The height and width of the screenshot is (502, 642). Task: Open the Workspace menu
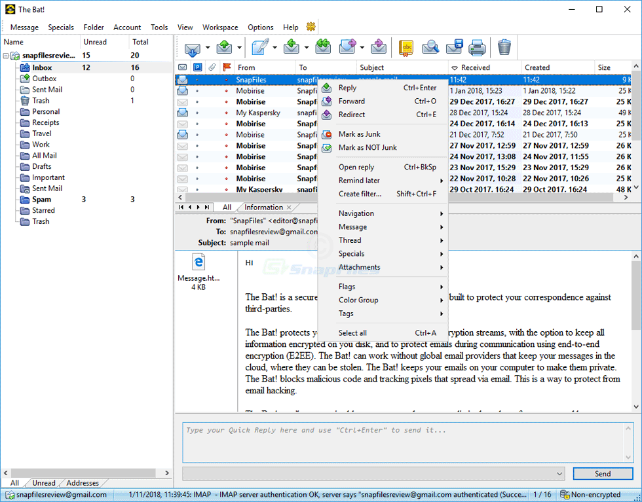tap(220, 27)
